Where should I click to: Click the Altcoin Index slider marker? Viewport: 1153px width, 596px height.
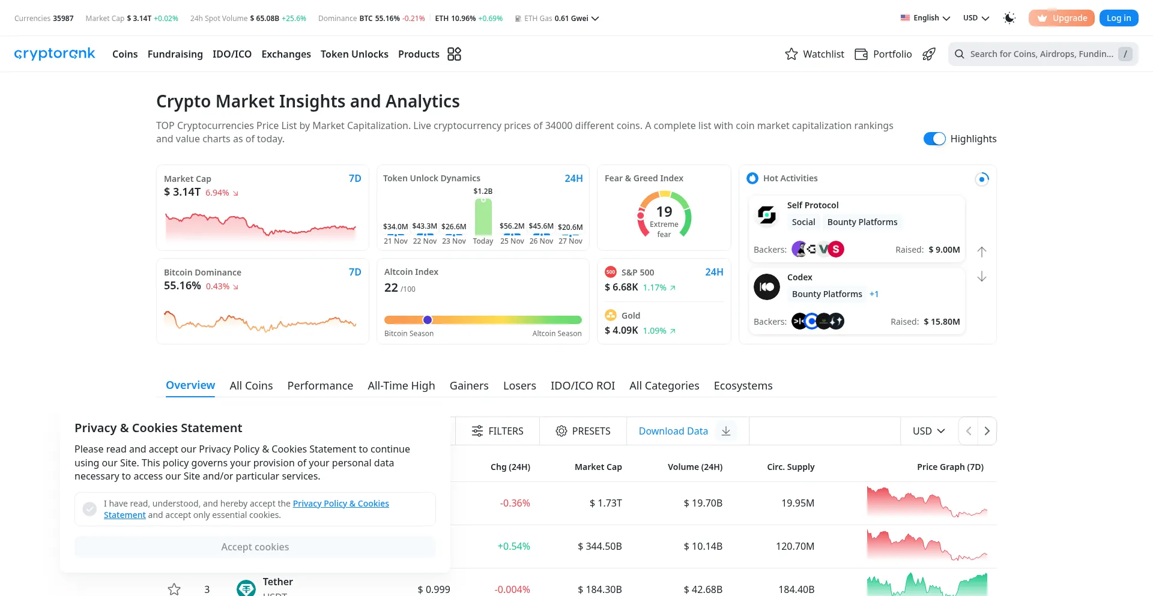coord(428,320)
